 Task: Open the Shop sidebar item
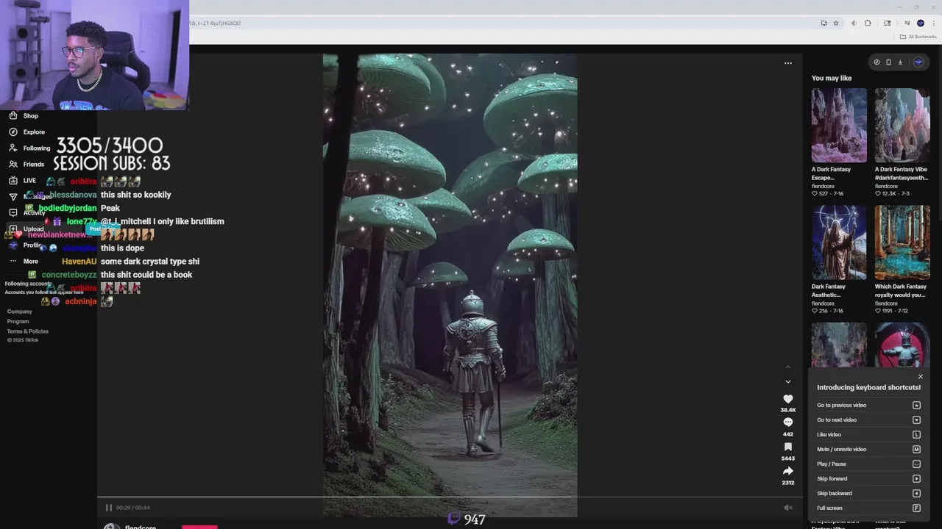pyautogui.click(x=22, y=115)
